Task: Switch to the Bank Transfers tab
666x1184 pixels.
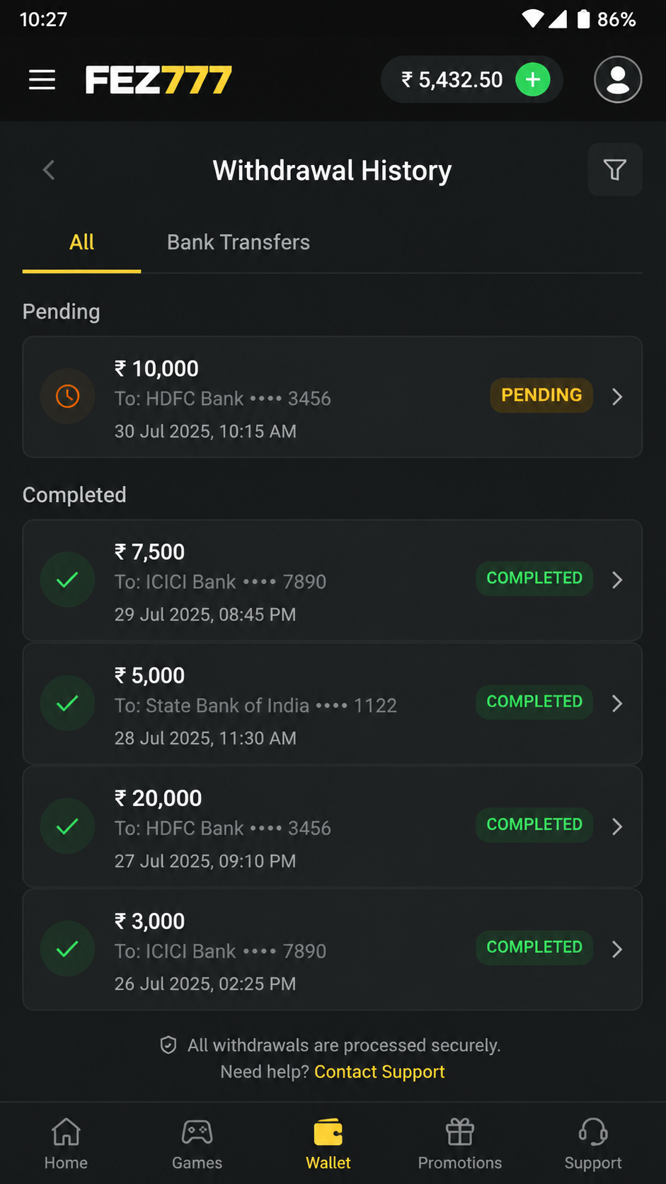Action: coord(239,242)
